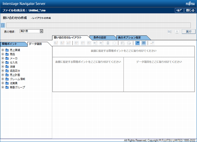This screenshot has width=197, height=142.
Task: Click the book-with-arrow icon near 実行
Action: (x=170, y=32)
